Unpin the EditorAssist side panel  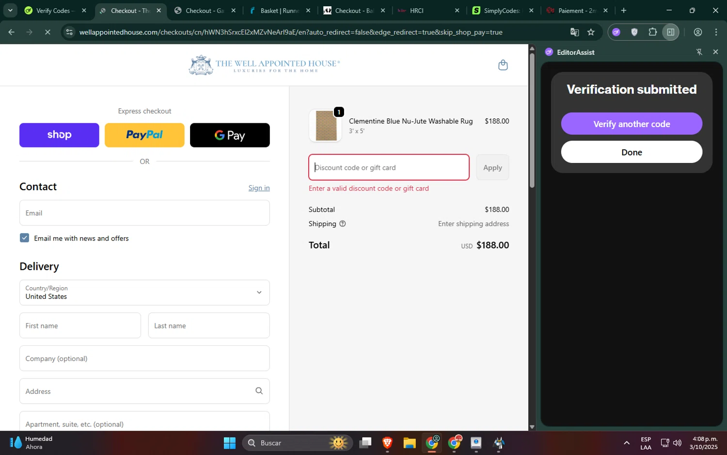[699, 52]
